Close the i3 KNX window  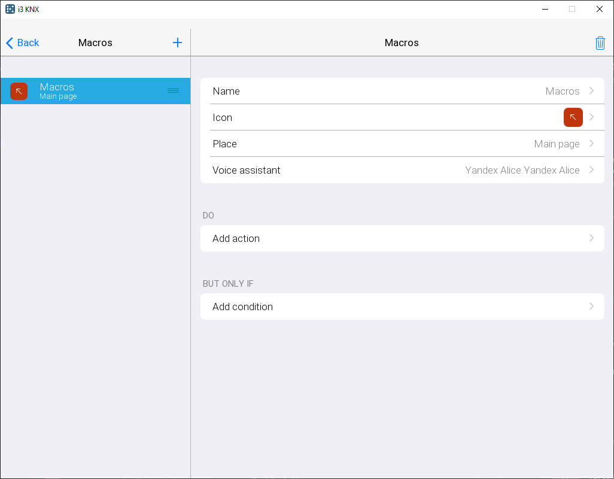[x=599, y=9]
